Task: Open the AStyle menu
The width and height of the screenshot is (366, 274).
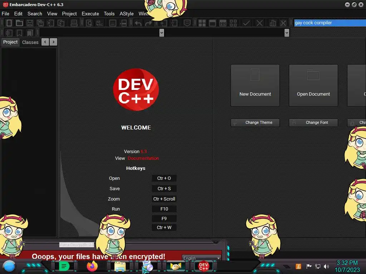Action: (127, 14)
